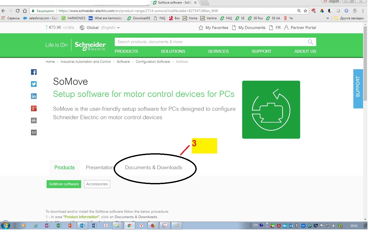Share the page on Twitter
Screen dimensions: 370x234
[34, 84]
